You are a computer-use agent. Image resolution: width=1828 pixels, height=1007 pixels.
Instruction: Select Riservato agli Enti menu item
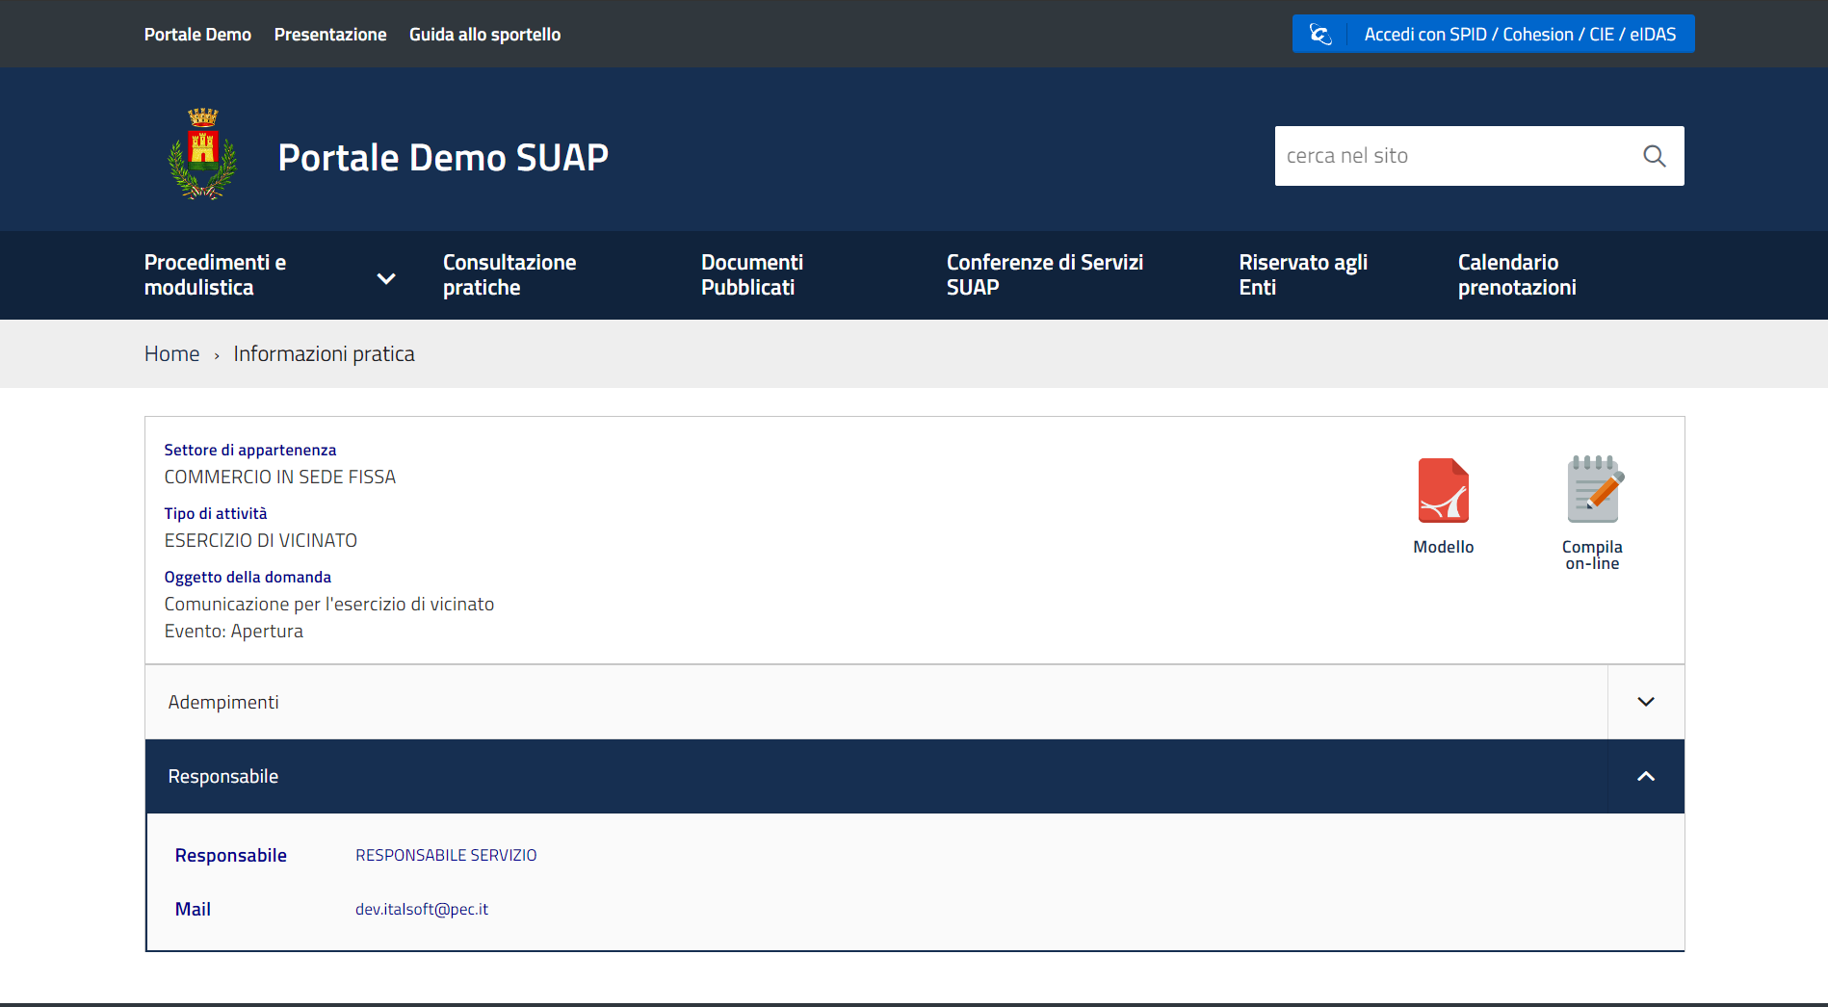(x=1302, y=275)
